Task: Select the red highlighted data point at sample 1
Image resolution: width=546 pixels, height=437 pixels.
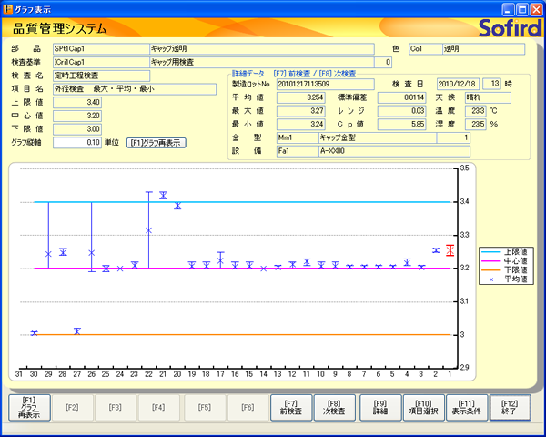Action: coord(450,250)
